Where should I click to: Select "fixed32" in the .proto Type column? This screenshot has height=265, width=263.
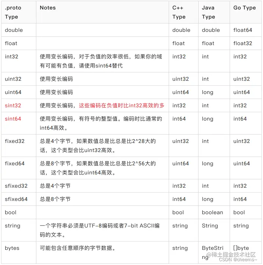(14, 141)
